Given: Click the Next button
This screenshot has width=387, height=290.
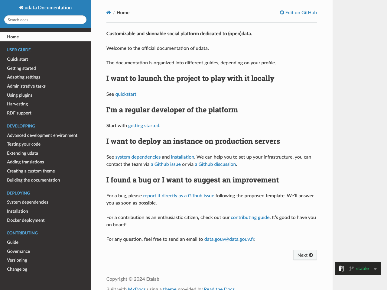Looking at the screenshot, I should pyautogui.click(x=305, y=255).
